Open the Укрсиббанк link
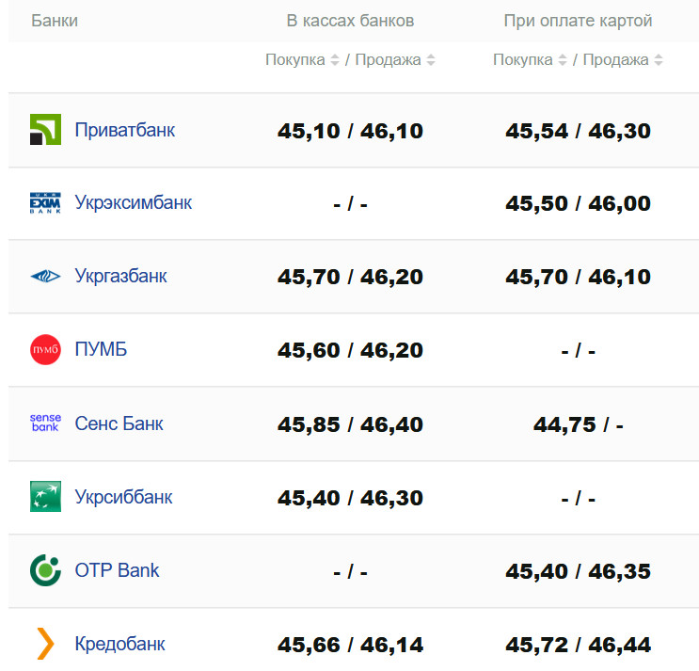The image size is (699, 671). [x=124, y=497]
